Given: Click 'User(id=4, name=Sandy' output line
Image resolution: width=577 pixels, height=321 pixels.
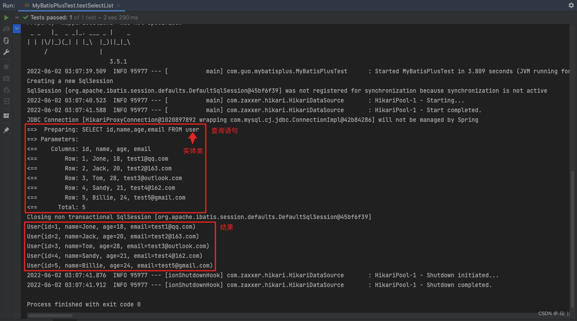Looking at the screenshot, I should tap(115, 256).
